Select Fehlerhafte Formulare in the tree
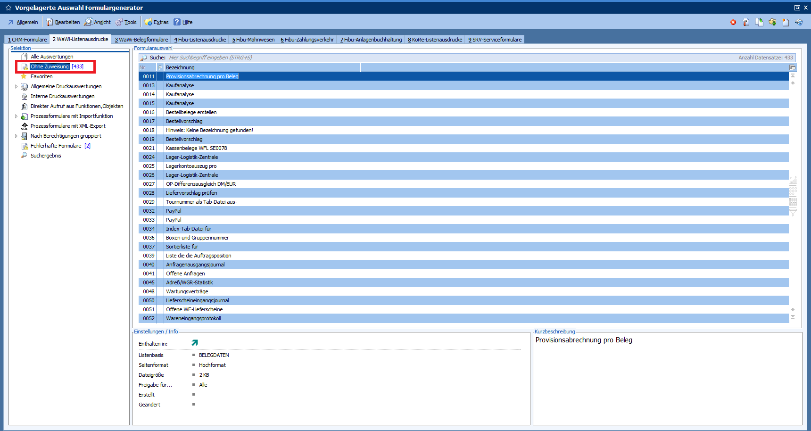The image size is (811, 431). coord(56,146)
